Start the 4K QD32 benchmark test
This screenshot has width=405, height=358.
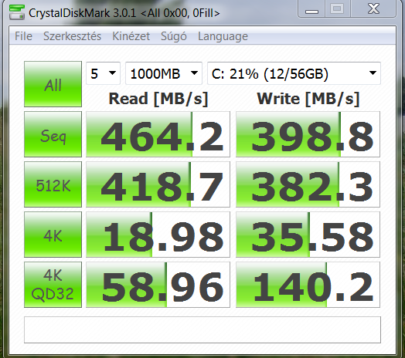[53, 285]
